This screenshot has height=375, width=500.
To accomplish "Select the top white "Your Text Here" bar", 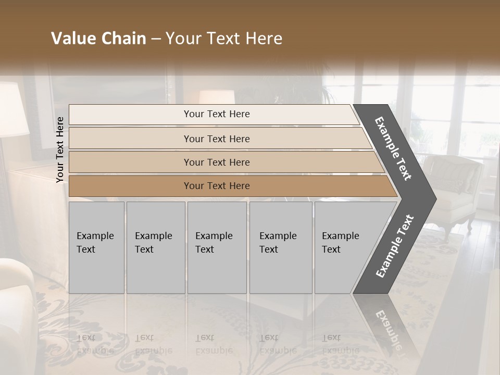I will [x=216, y=114].
